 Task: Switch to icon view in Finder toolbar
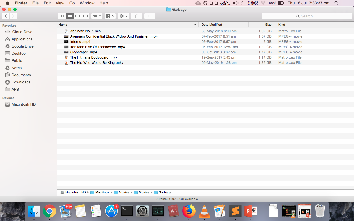pyautogui.click(x=62, y=16)
